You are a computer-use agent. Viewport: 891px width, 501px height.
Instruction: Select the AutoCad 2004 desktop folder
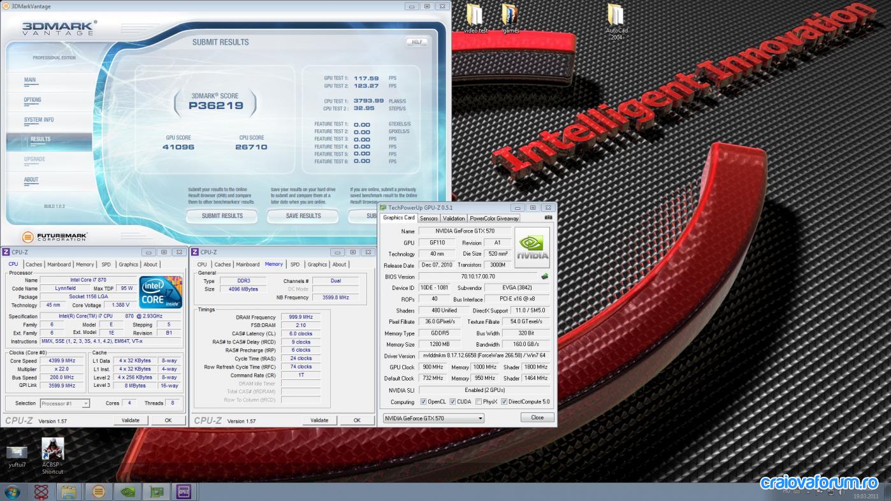[x=616, y=22]
